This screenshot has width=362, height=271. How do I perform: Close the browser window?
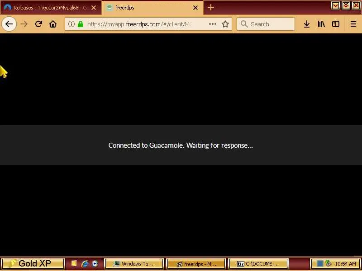356,5
